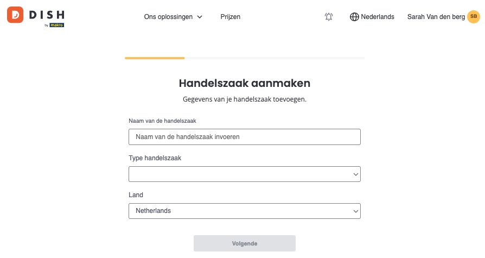Click the Handelszaak aanmaken heading
The width and height of the screenshot is (485, 258).
point(244,83)
